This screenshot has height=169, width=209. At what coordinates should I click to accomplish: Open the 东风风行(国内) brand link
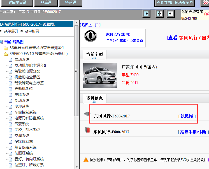coord(118,34)
